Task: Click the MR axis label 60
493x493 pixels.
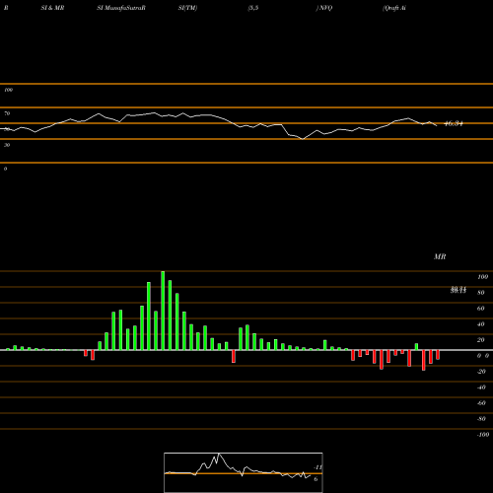Action: click(x=481, y=309)
